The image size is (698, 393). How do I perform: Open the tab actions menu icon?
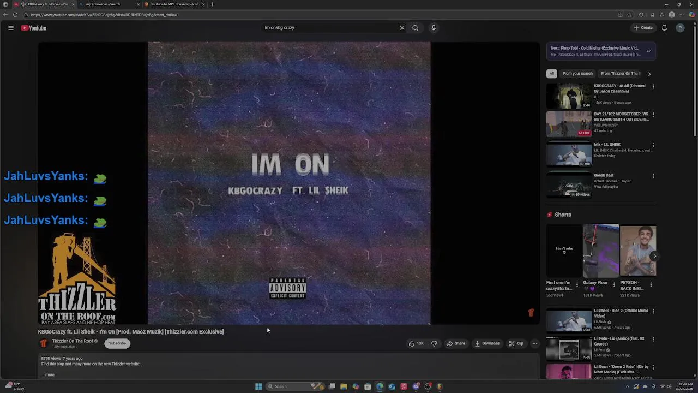pyautogui.click(x=5, y=4)
